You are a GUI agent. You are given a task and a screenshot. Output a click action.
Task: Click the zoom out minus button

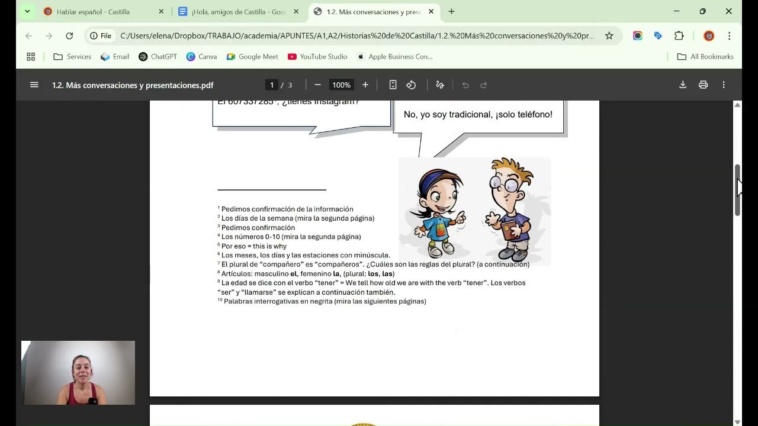click(x=317, y=85)
